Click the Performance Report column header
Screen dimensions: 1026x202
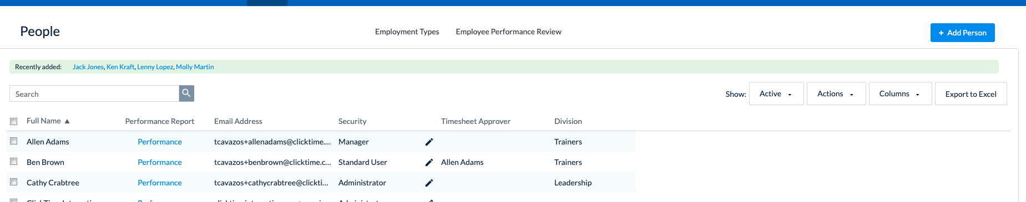(x=160, y=121)
